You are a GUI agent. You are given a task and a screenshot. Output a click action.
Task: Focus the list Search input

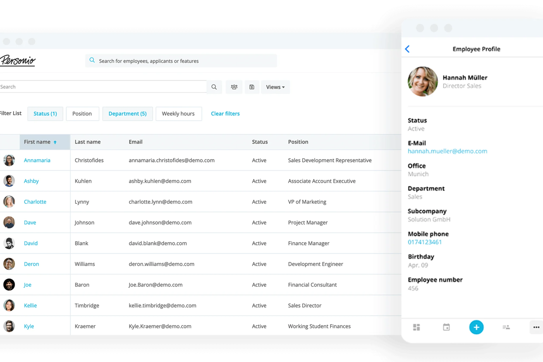(x=103, y=87)
